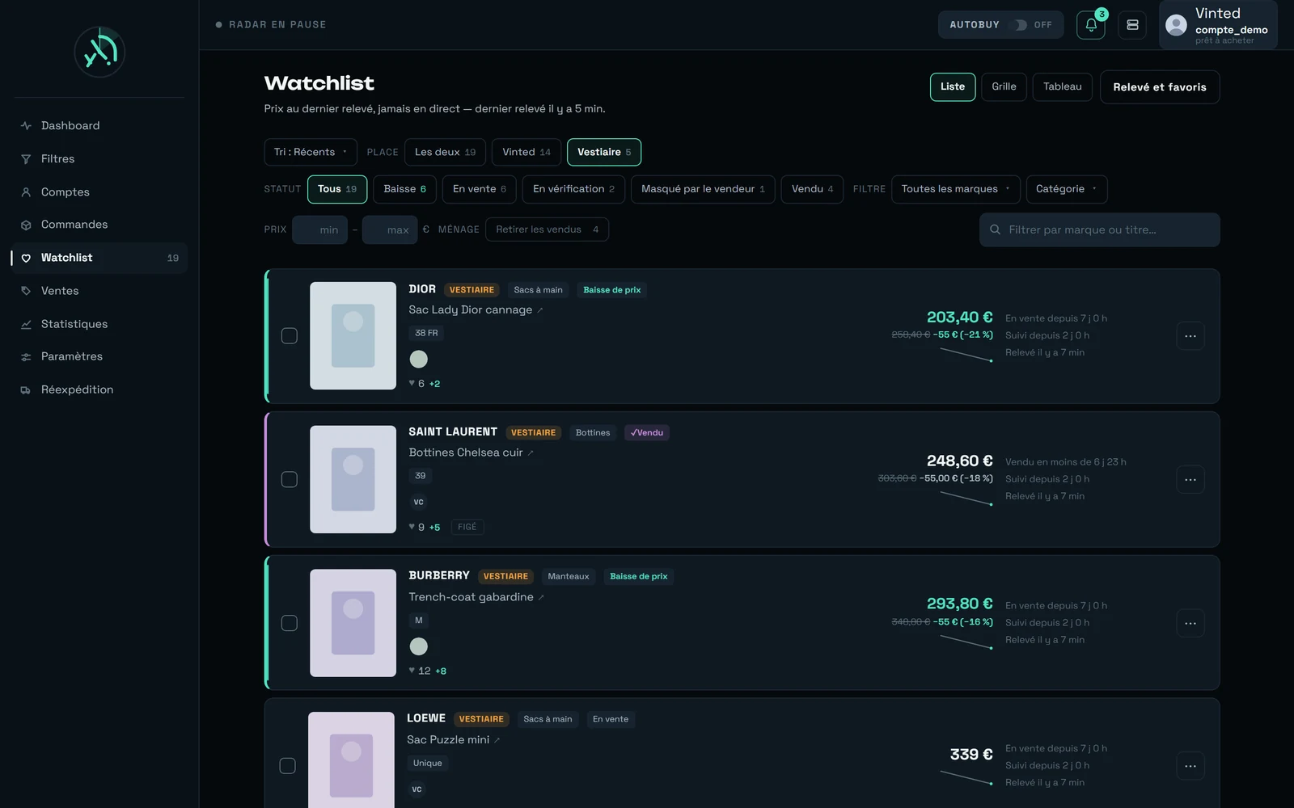Viewport: 1294px width, 808px height.
Task: Open the more options menu for Burberry
Action: [1190, 623]
